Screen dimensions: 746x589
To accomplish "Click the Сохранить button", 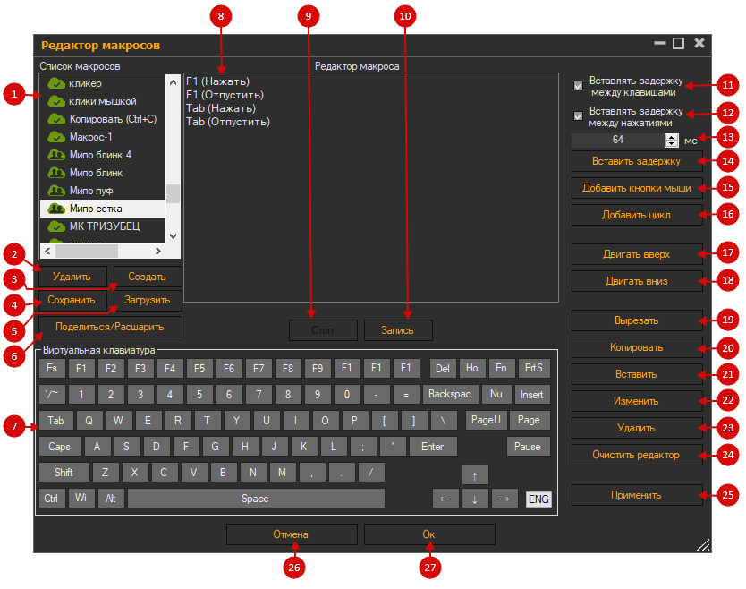I will 72,301.
